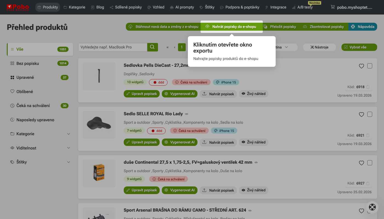
Task: Click Nahrát popisky do e-shopu button
Action: [x=232, y=27]
